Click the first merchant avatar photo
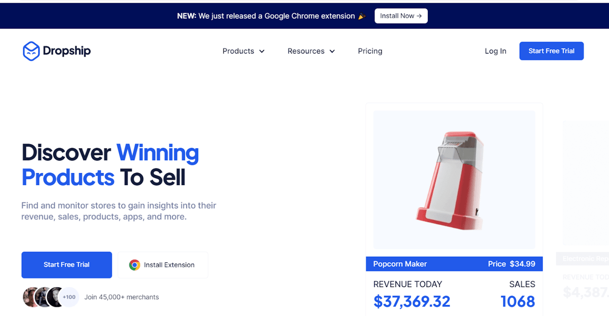 [31, 297]
